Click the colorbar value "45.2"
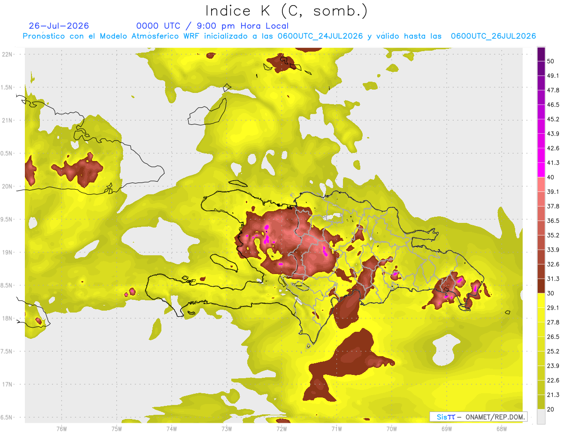The height and width of the screenshot is (435, 563). point(553,119)
